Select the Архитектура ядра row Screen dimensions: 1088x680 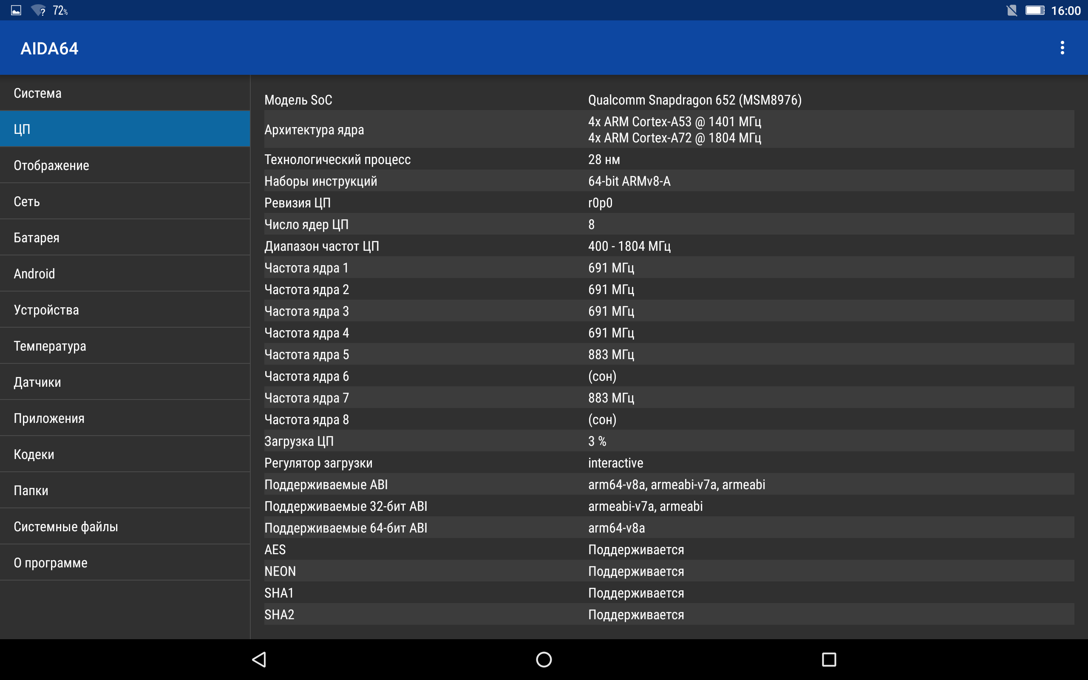click(669, 130)
